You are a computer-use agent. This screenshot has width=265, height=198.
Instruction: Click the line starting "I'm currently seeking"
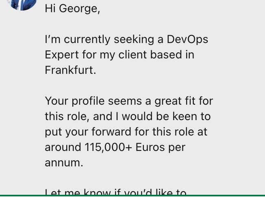click(x=126, y=39)
